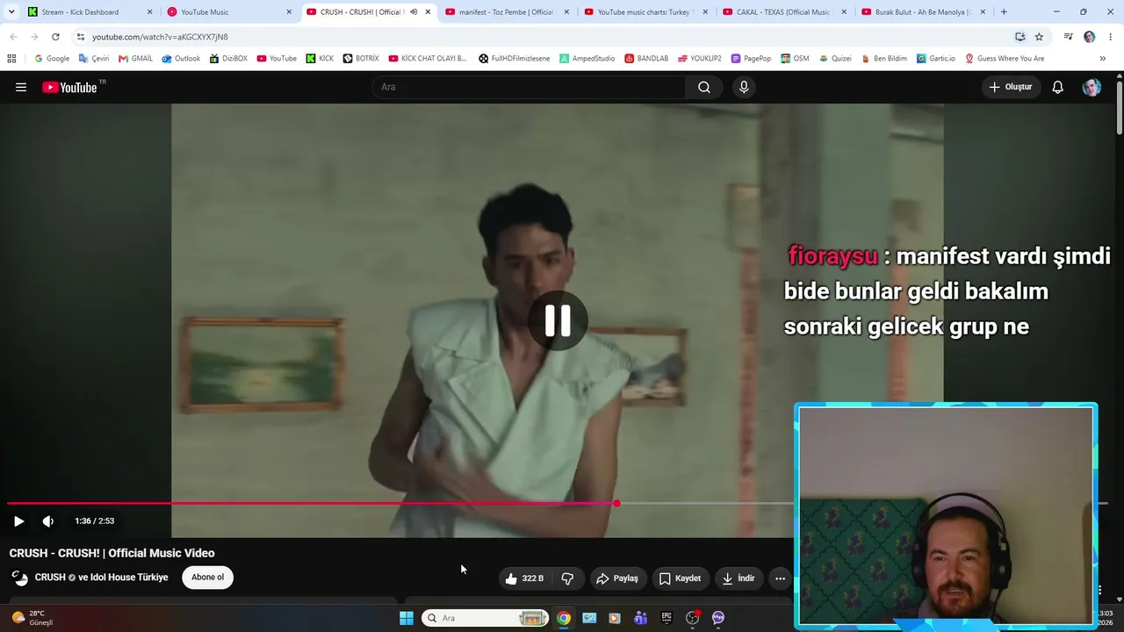Viewport: 1124px width, 632px height.
Task: Open a new browser tab
Action: (1004, 12)
